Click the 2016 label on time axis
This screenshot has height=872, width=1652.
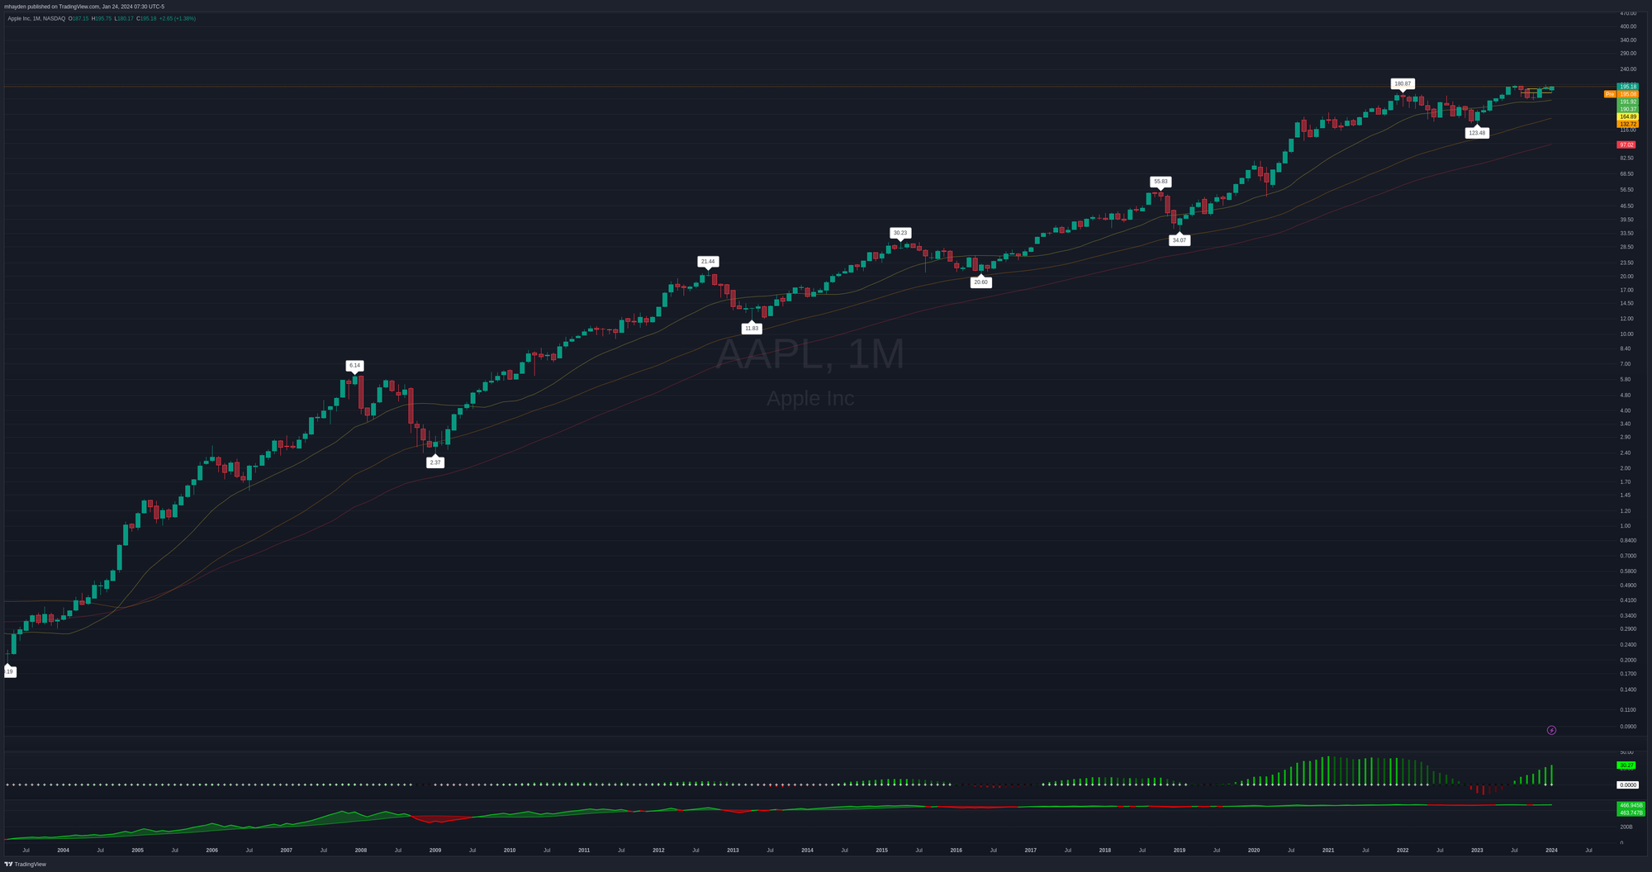click(x=956, y=850)
